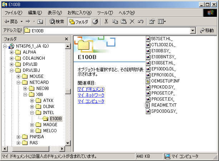Collapse the NT4SP6_1_JA (Q:) drive node
This screenshot has width=219, height=161.
5,46
